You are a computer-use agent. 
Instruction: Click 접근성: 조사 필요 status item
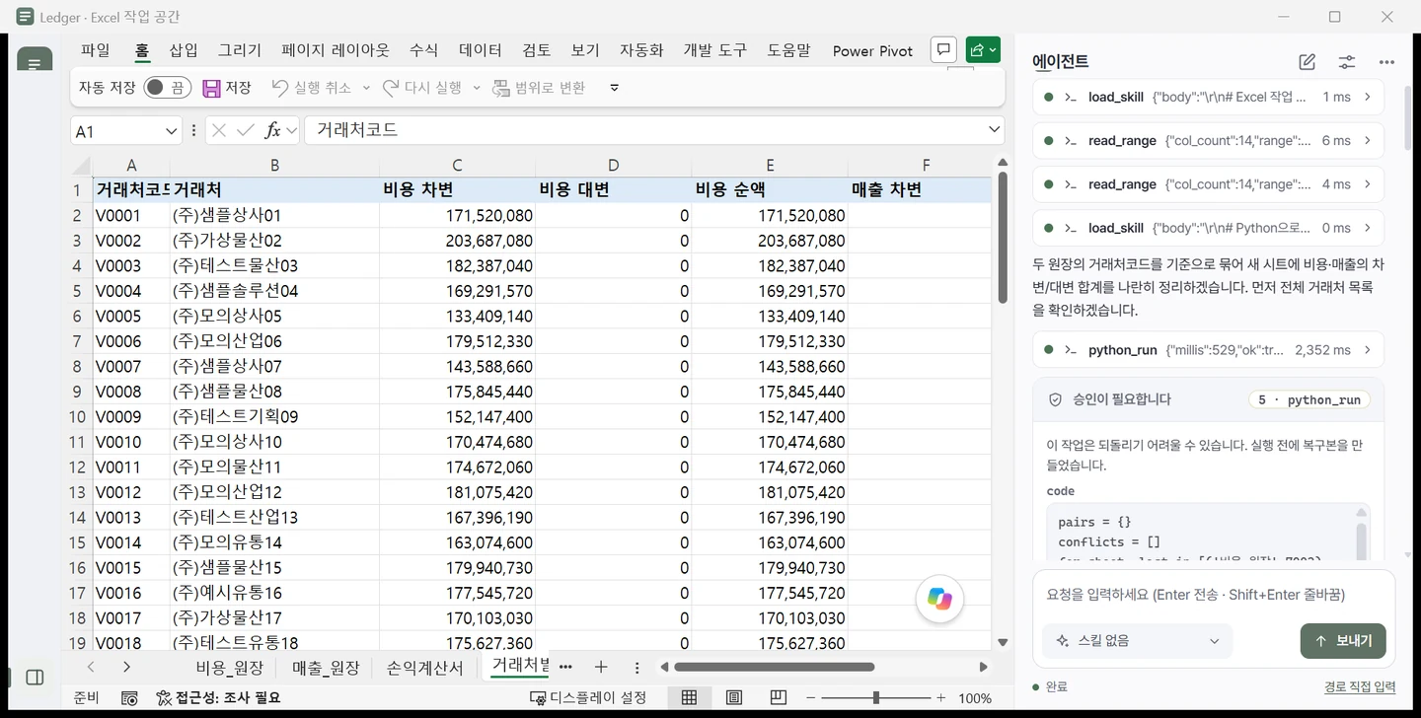point(218,697)
